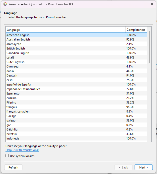Screen dimensions: 157x174
Task: Select azərbaycan language row
Action: click(76, 44)
